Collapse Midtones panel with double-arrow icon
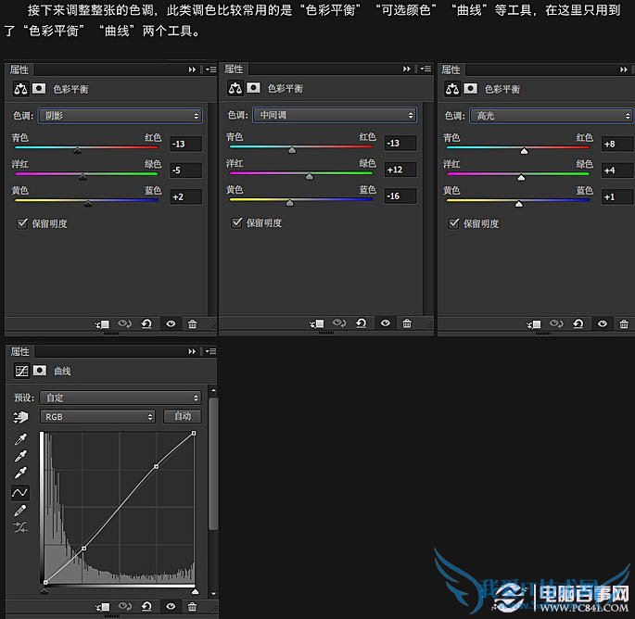635x619 pixels. click(x=407, y=69)
